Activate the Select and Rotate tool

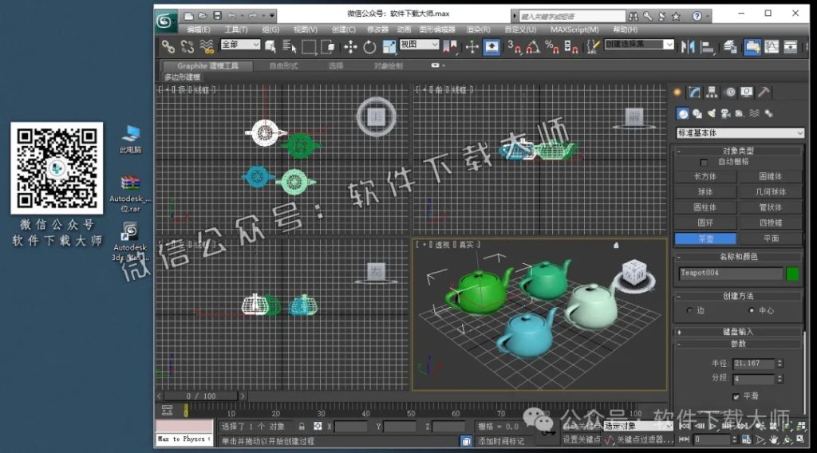click(x=369, y=47)
